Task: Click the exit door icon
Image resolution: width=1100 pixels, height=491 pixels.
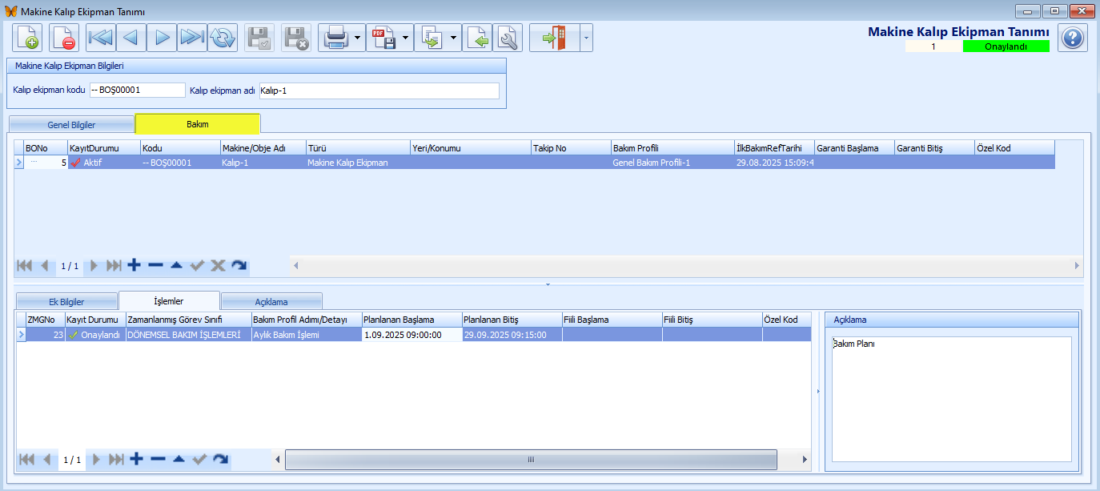Action: click(554, 38)
